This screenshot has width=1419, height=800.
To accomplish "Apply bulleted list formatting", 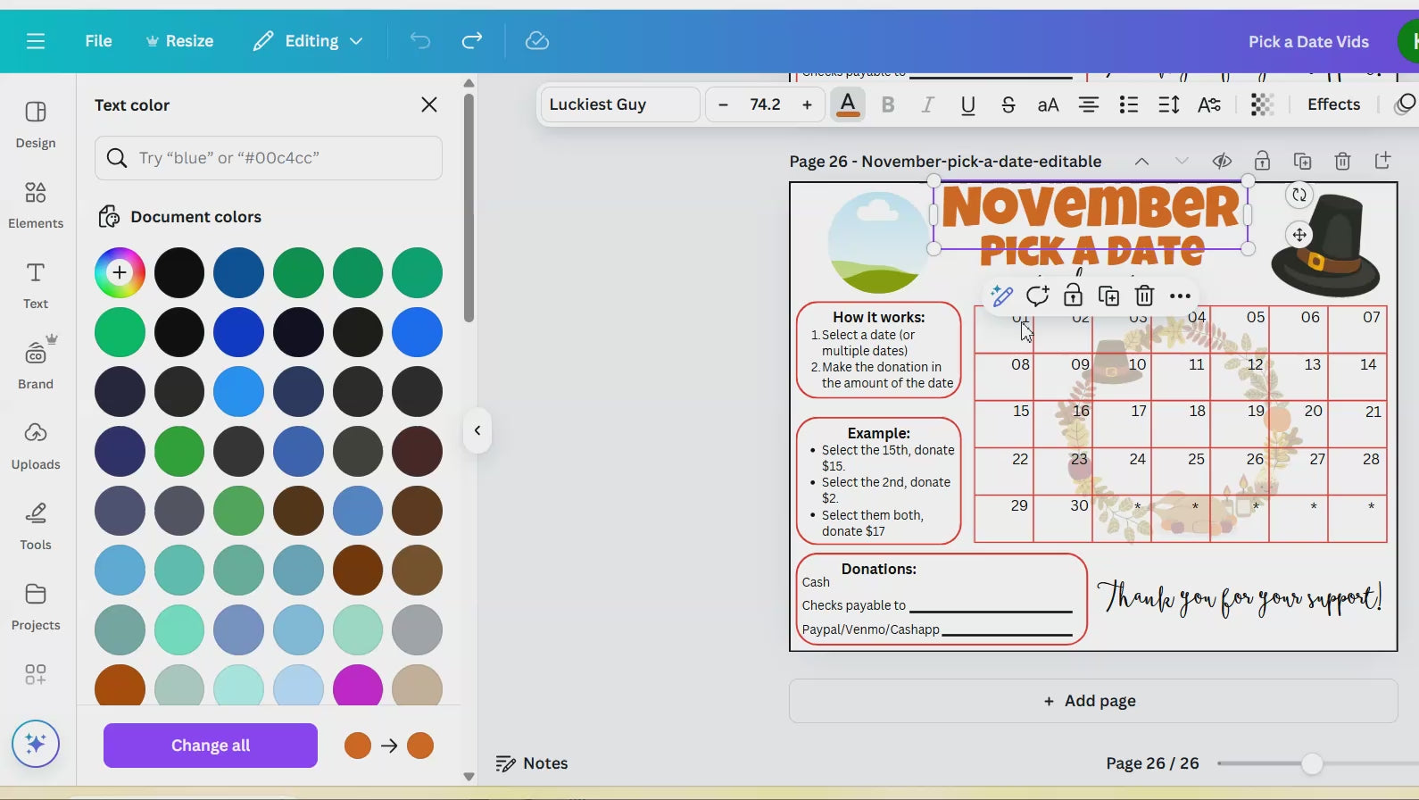I will (1128, 104).
